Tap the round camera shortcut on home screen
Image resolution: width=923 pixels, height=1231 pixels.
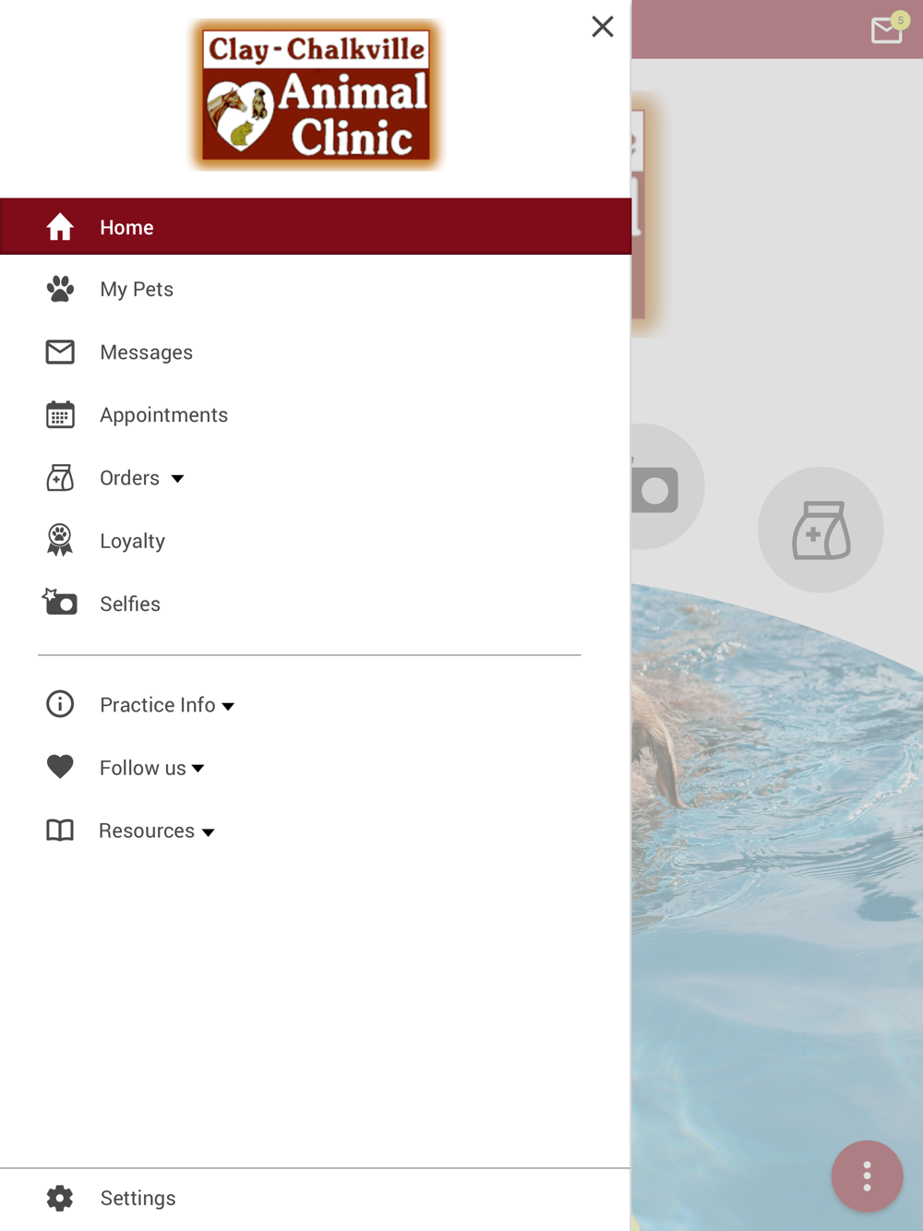tap(666, 487)
